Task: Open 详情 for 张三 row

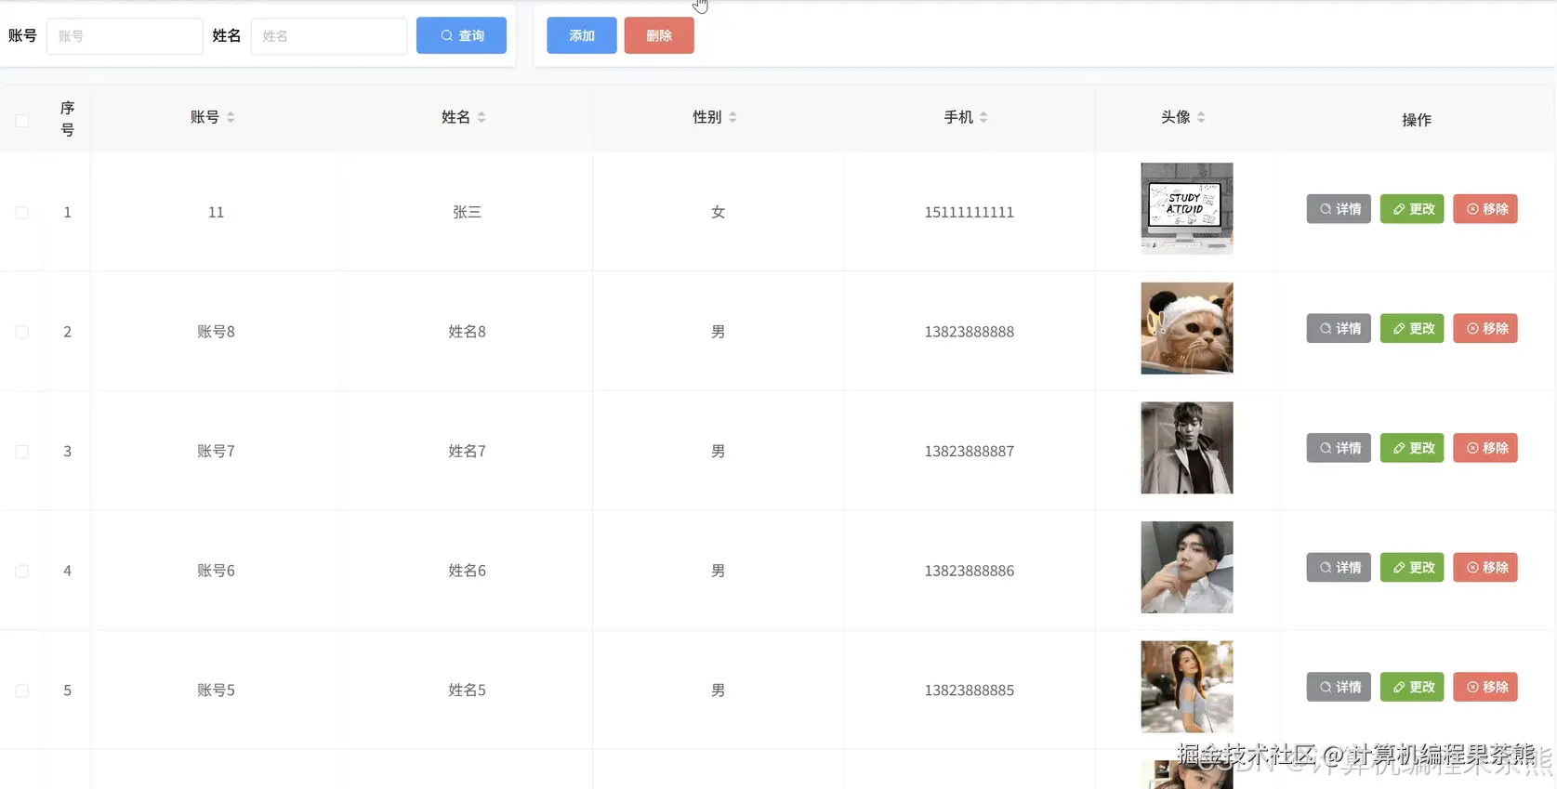Action: 1339,209
